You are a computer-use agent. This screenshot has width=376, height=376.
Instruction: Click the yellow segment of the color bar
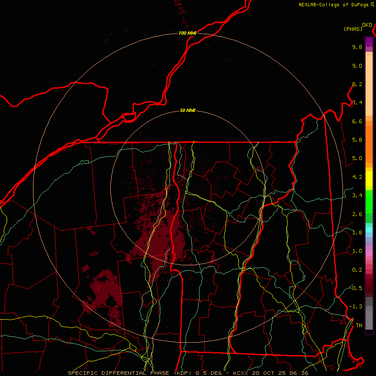369,179
